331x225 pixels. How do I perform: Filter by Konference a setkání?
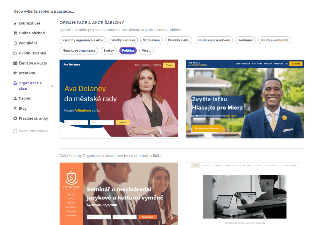[x=214, y=40]
